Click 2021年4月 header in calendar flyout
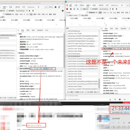The image size is (130, 130). click(x=116, y=118)
